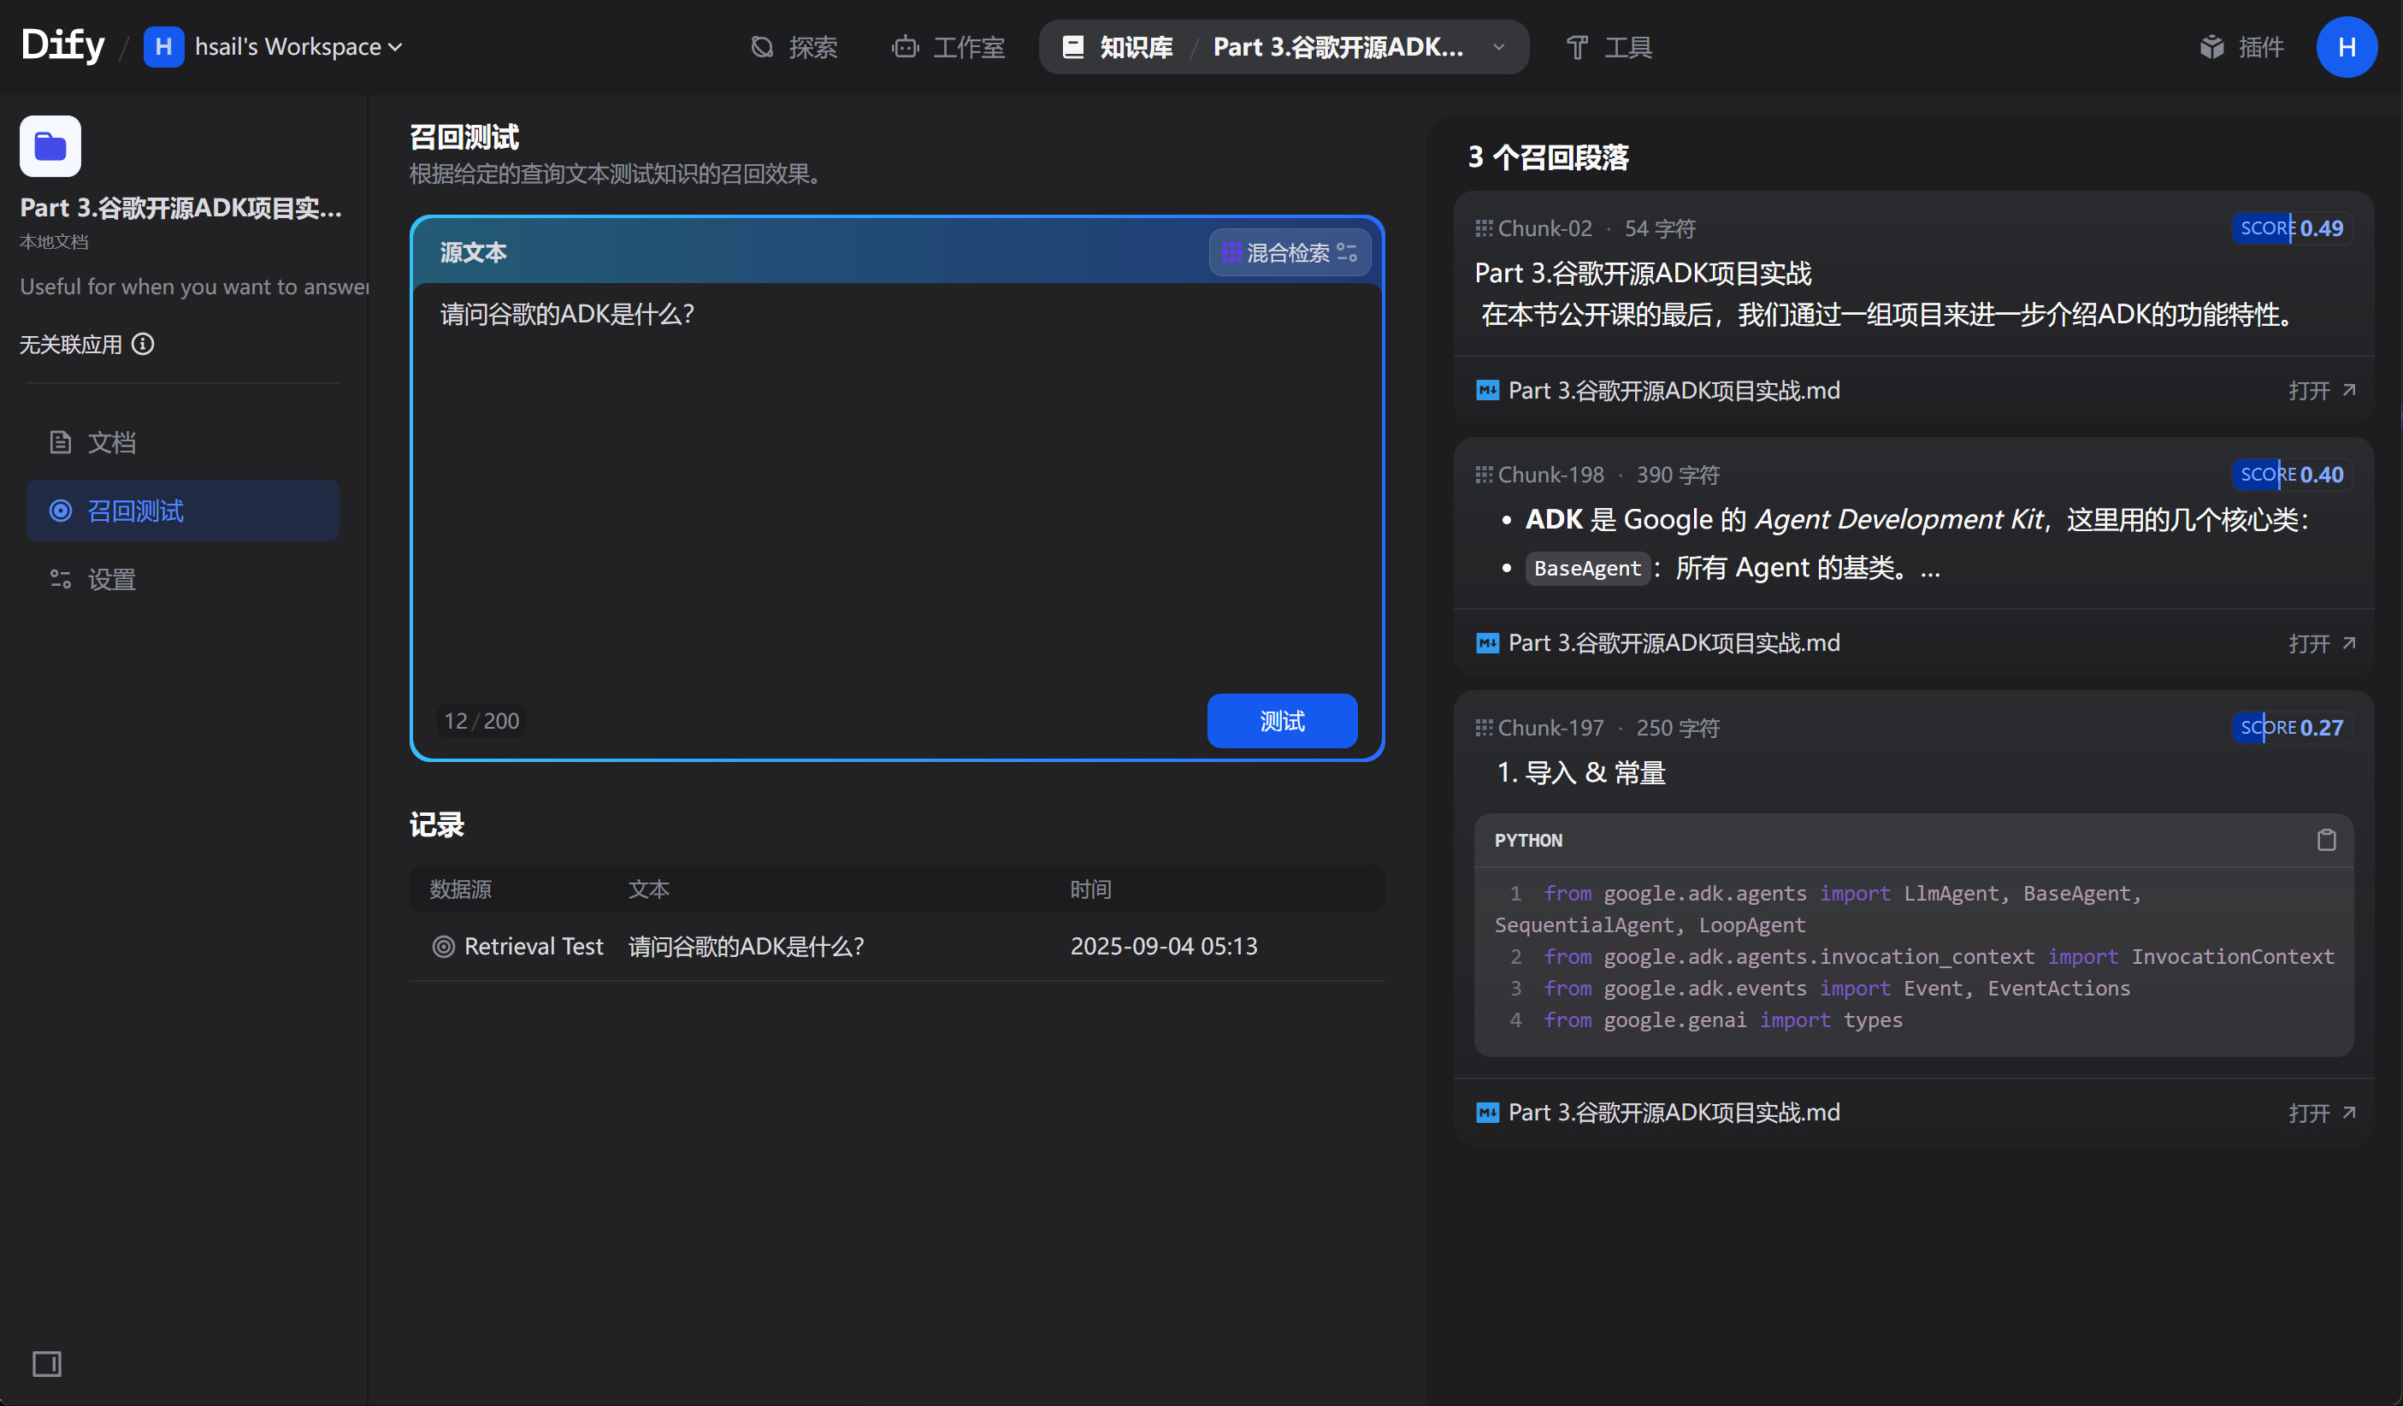Click the 12/200 character counter
The height and width of the screenshot is (1406, 2403).
tap(481, 721)
